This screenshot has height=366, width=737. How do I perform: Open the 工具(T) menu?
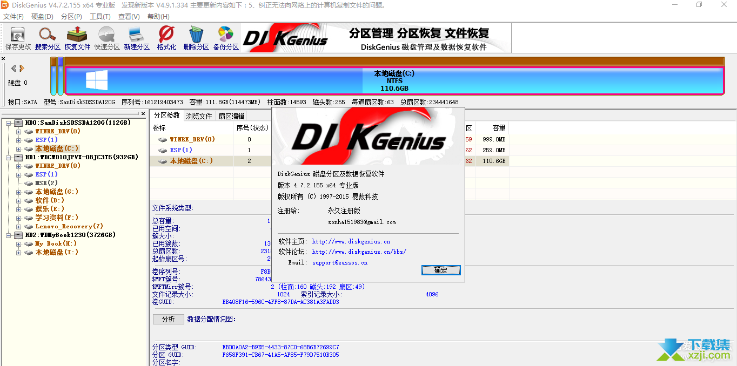(x=100, y=17)
